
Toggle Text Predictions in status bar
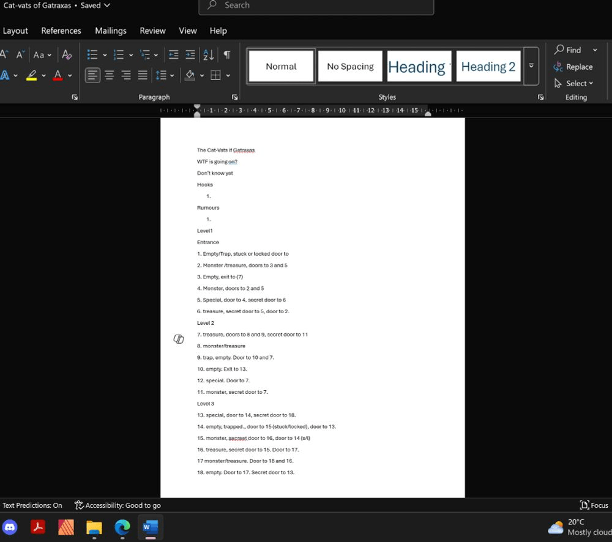point(32,505)
